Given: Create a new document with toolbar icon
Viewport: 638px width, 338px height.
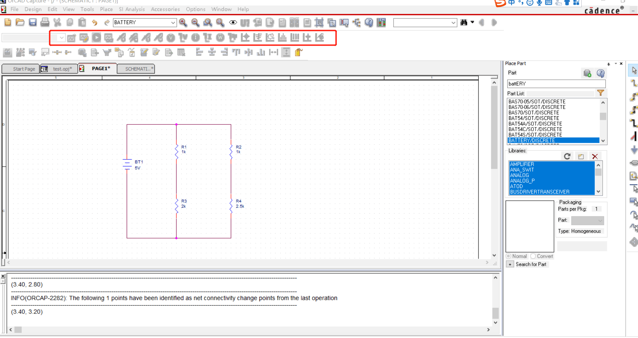Looking at the screenshot, I should tap(8, 22).
